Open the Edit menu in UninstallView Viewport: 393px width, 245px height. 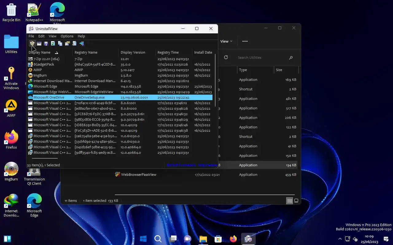click(41, 36)
